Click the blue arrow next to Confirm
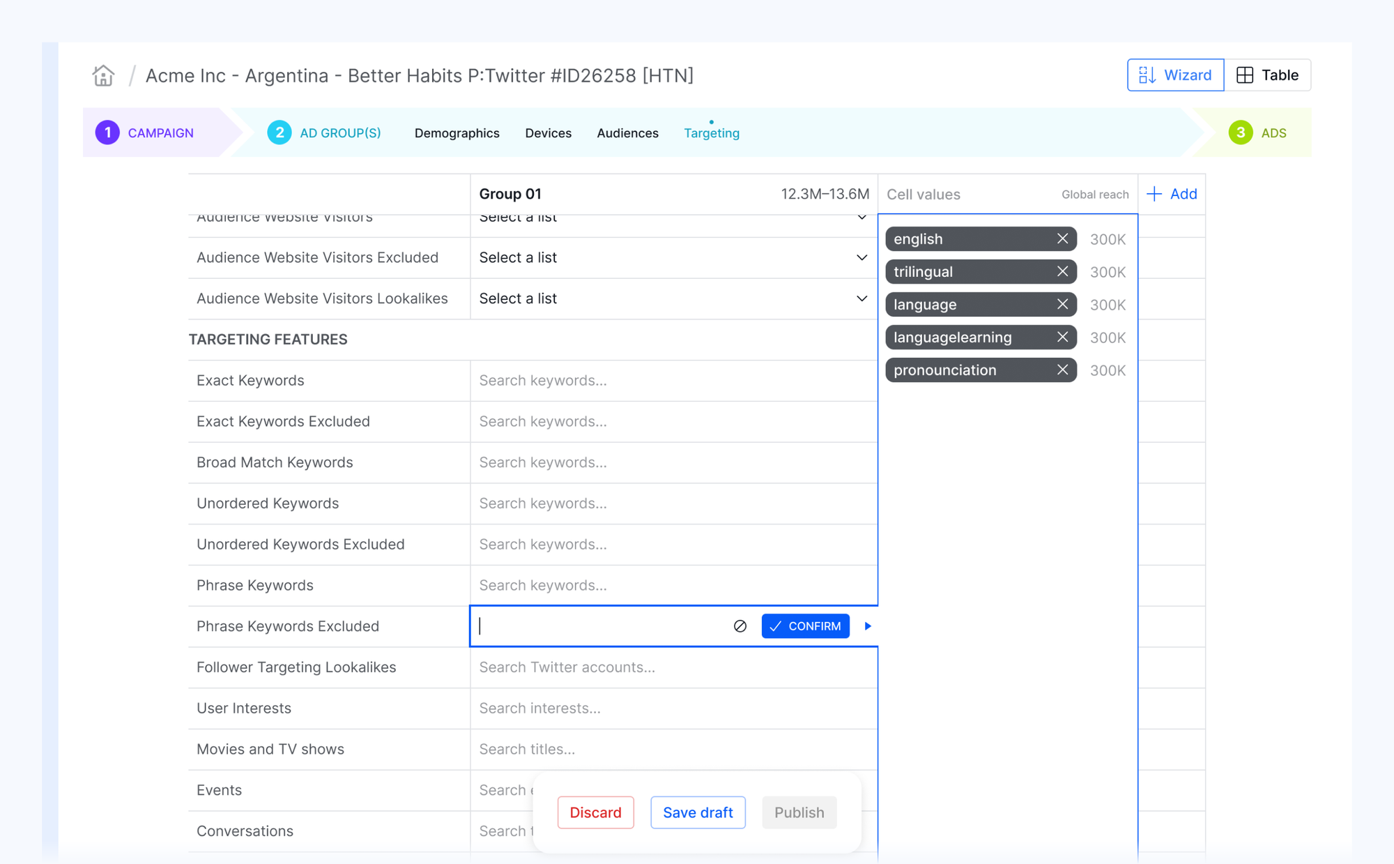Screen dimensions: 1394x864 pos(868,626)
